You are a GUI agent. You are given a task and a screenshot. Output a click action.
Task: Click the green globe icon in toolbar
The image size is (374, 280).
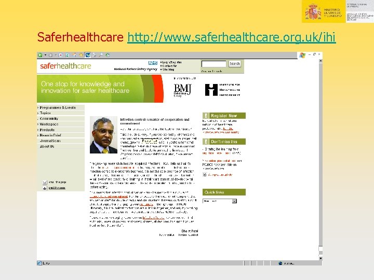click(108, 55)
